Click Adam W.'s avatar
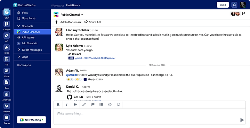Screen dimensions: 250x128 pos(59,72)
